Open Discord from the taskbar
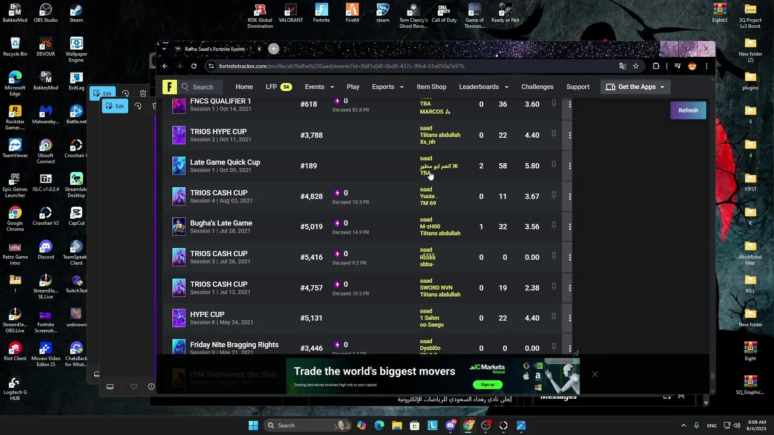Screen dimensions: 774x435 [x=450, y=425]
